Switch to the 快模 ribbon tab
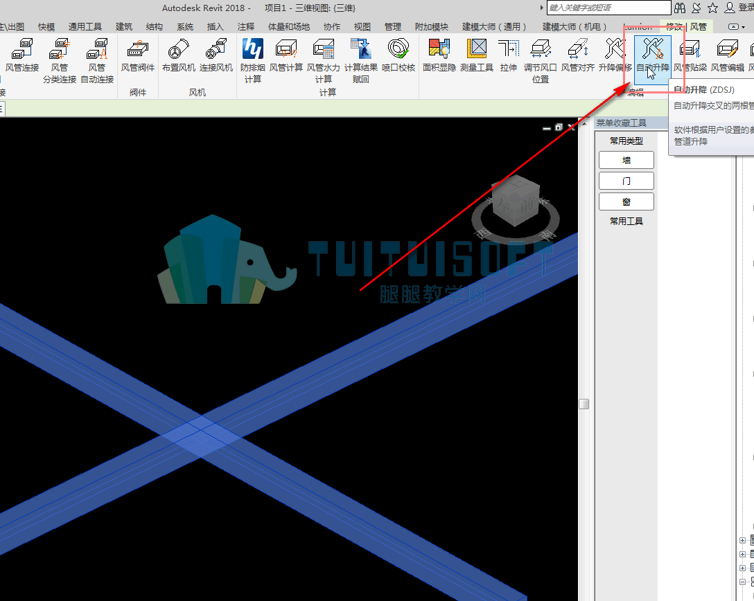This screenshot has width=754, height=601. (x=46, y=27)
